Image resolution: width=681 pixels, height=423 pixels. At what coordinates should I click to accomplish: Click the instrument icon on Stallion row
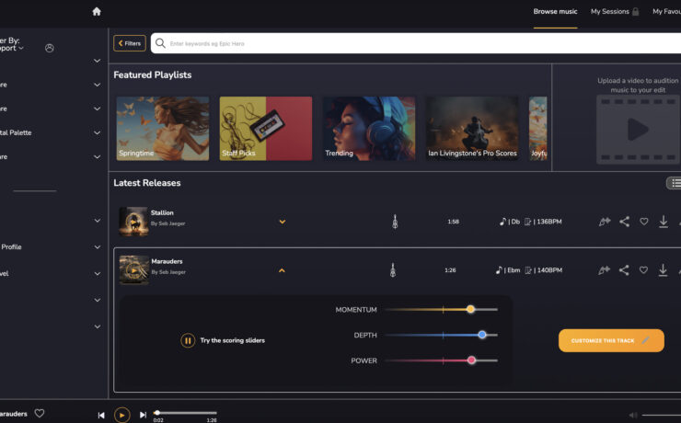395,222
